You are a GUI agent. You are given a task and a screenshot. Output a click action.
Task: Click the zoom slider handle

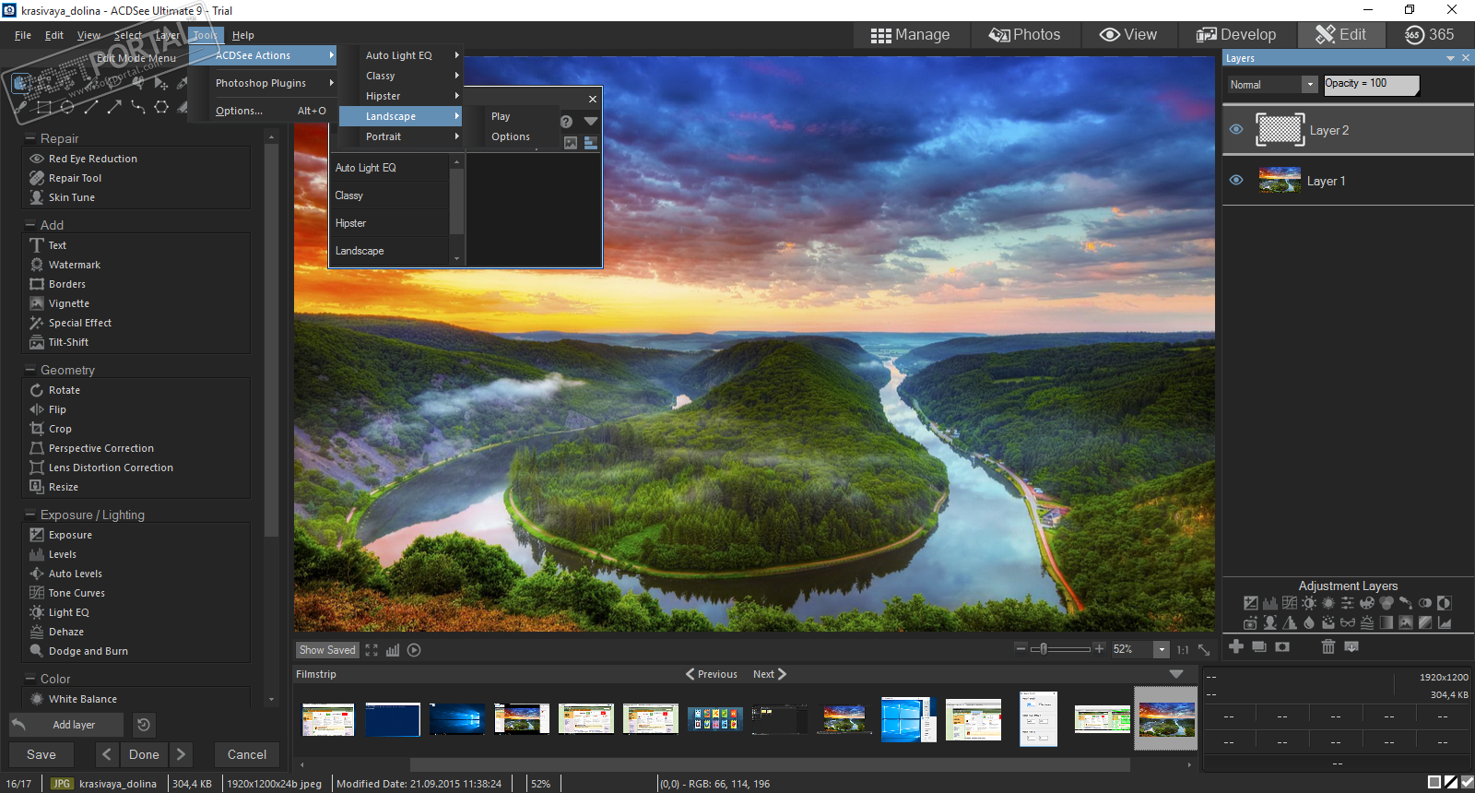[1043, 649]
